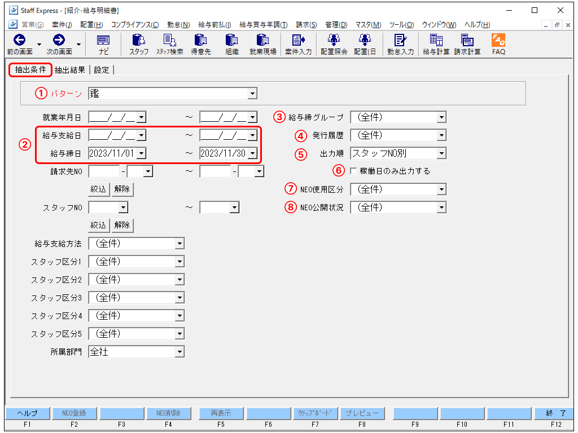Open the 就業現場 toolbar icon

click(x=263, y=40)
